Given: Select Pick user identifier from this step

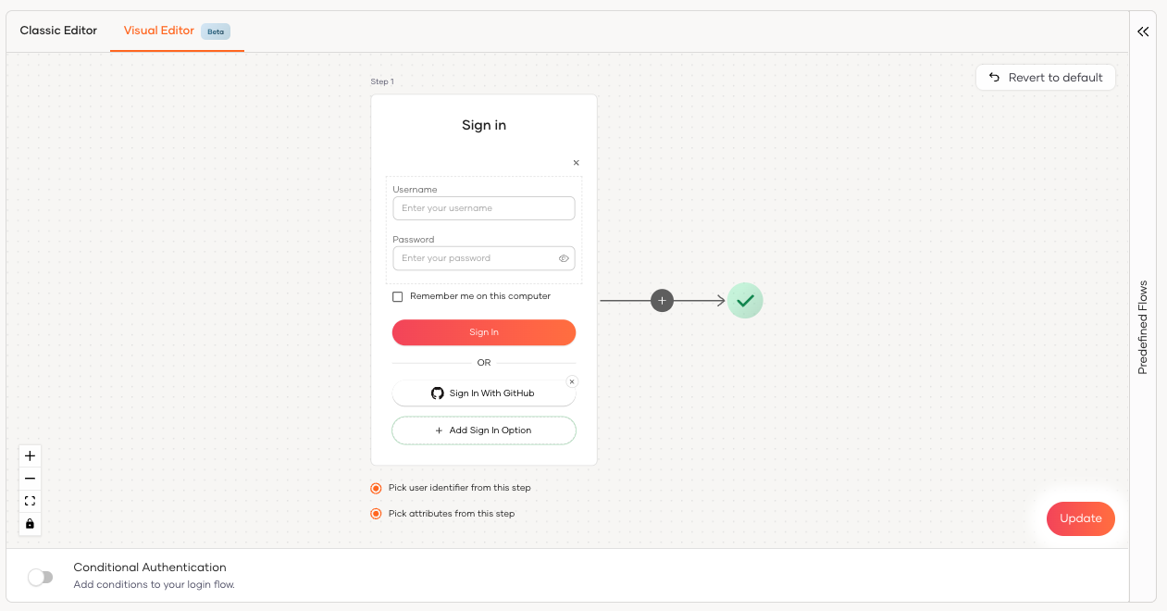Looking at the screenshot, I should (376, 488).
